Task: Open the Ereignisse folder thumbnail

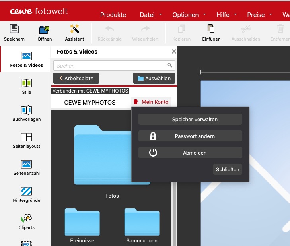Action: pyautogui.click(x=82, y=222)
